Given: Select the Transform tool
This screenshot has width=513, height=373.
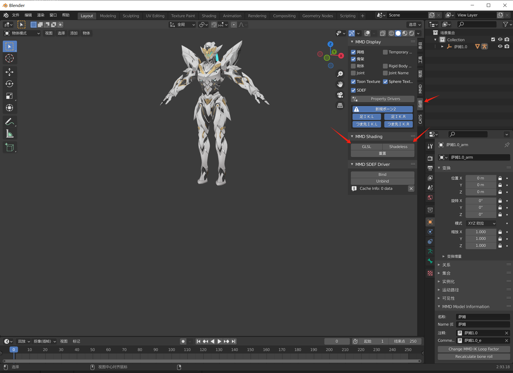Looking at the screenshot, I should [x=9, y=108].
